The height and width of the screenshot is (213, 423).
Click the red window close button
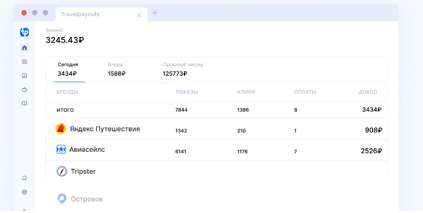pyautogui.click(x=24, y=13)
